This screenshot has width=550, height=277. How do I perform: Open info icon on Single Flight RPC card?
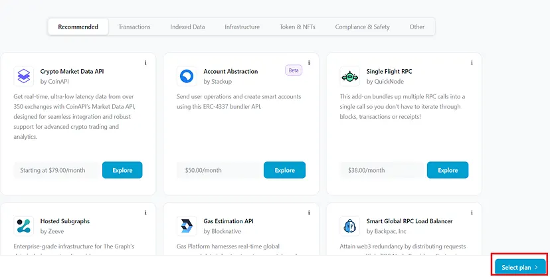[472, 63]
